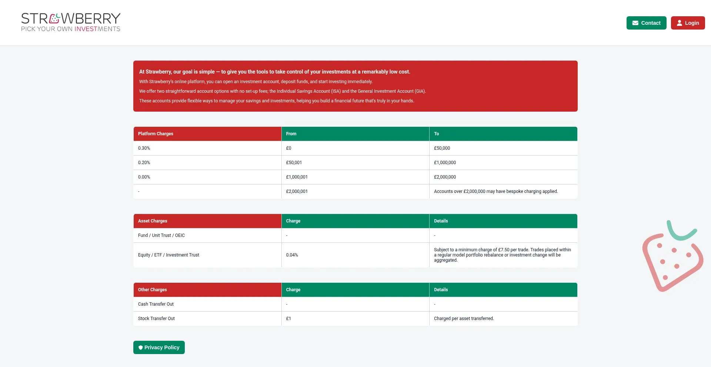The width and height of the screenshot is (711, 367).
Task: Select the 0.20% platform charge cell
Action: tap(207, 163)
